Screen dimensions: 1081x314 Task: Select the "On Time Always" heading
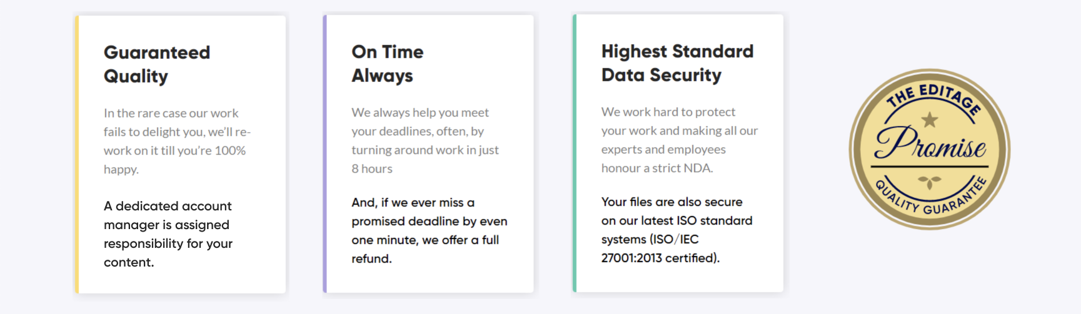(x=388, y=64)
